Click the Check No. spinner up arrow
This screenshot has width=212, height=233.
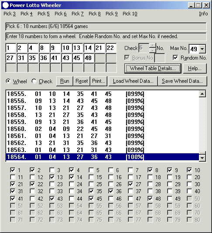click(153, 46)
